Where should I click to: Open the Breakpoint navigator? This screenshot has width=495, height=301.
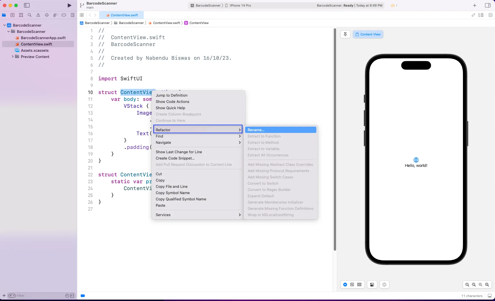point(64,15)
